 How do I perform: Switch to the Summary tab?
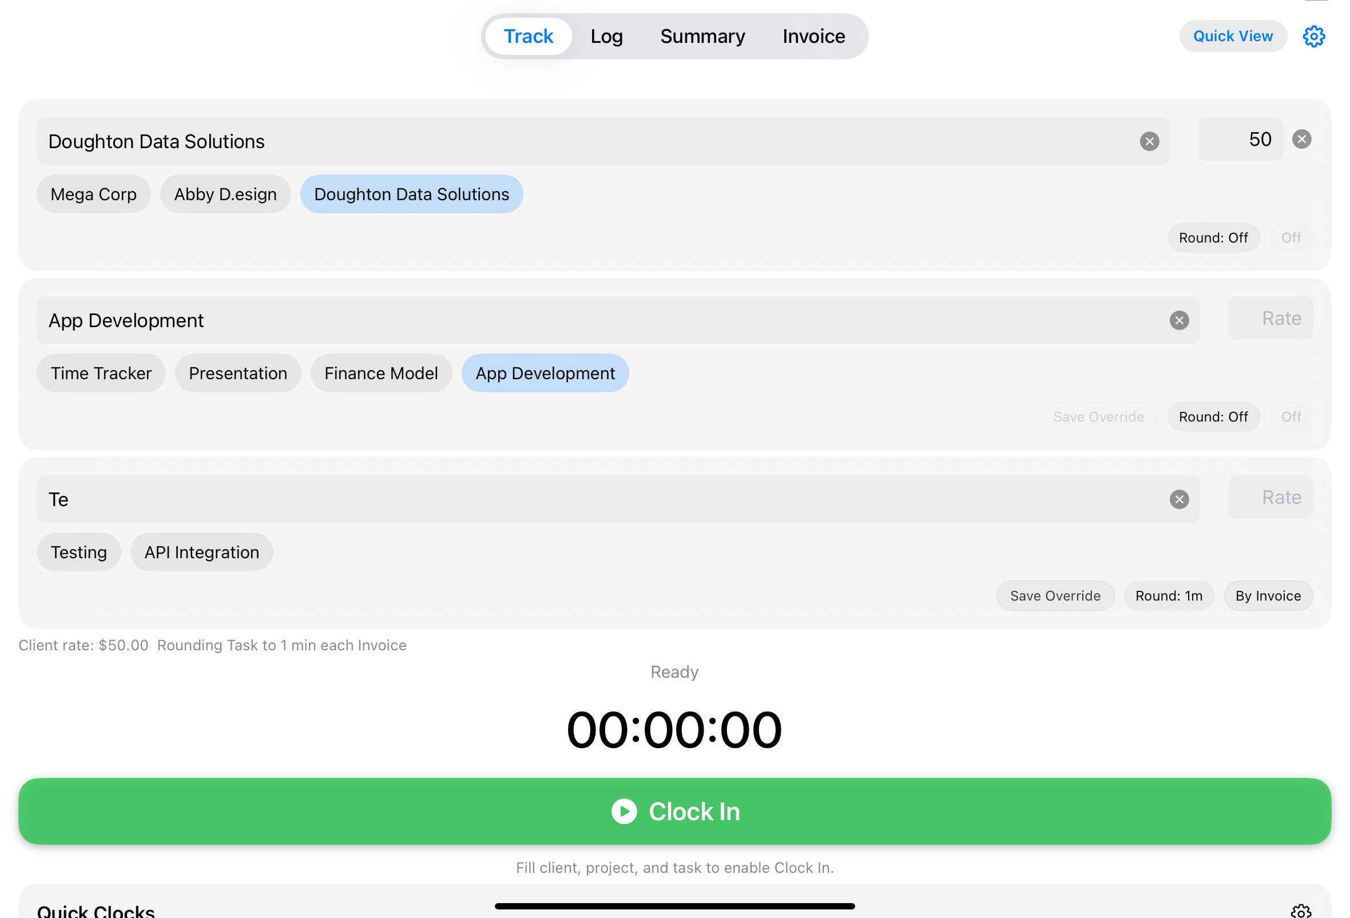pos(702,35)
